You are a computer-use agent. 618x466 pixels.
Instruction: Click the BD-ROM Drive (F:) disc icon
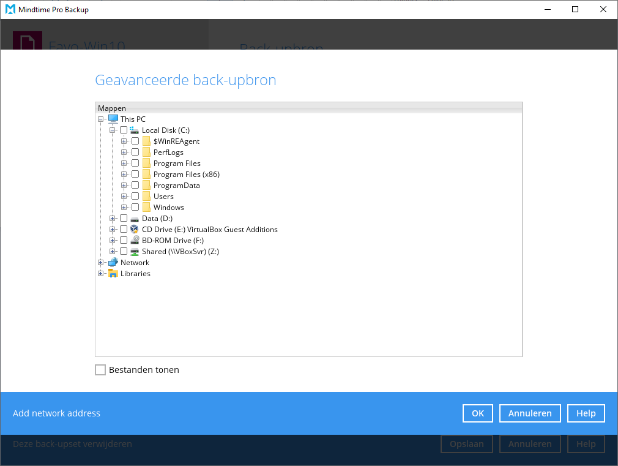pos(135,240)
